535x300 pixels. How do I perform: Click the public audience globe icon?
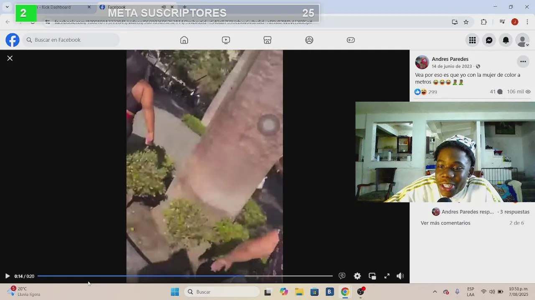tap(478, 66)
